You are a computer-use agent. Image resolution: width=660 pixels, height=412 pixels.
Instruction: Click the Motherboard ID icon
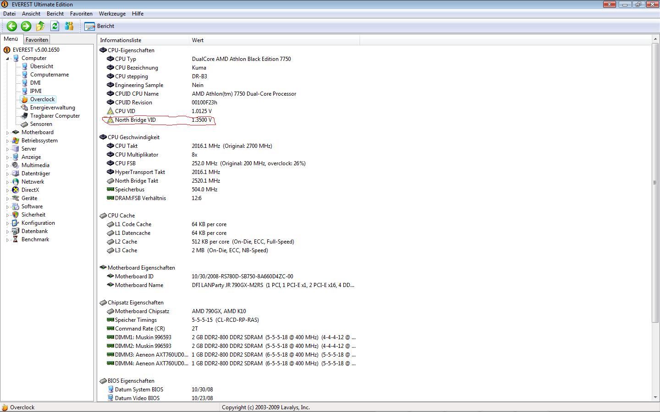[110, 276]
